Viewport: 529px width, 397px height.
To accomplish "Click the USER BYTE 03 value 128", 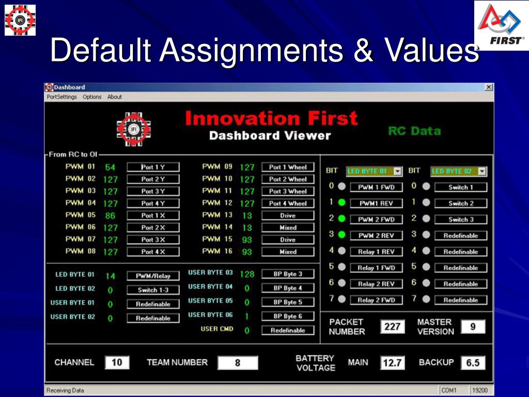I will pos(247,274).
